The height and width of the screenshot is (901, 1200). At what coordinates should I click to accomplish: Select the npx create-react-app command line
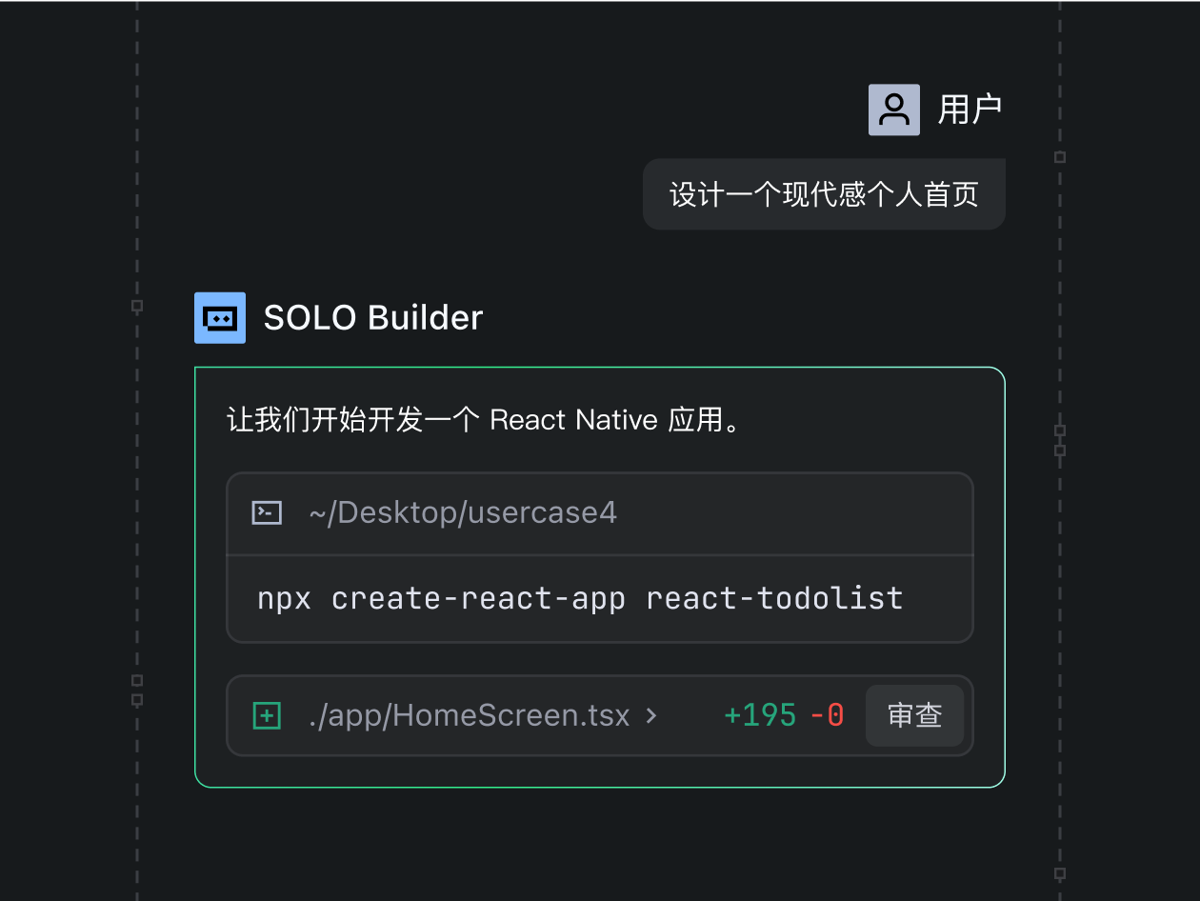point(578,598)
